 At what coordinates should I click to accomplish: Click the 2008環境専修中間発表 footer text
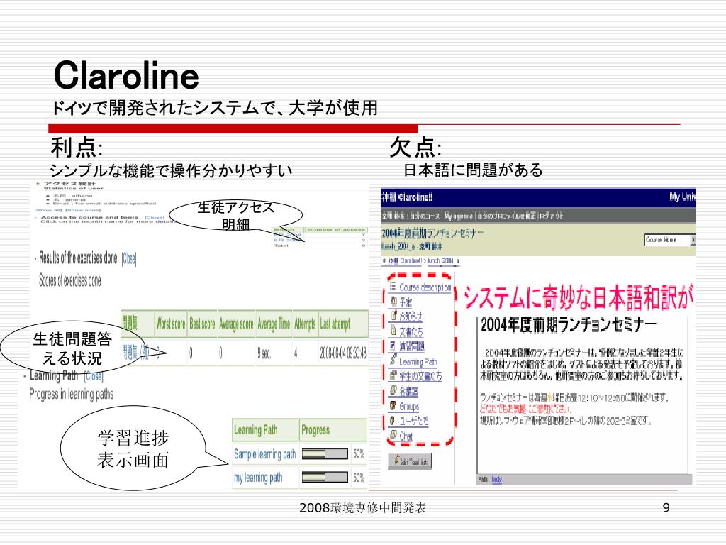click(x=363, y=508)
